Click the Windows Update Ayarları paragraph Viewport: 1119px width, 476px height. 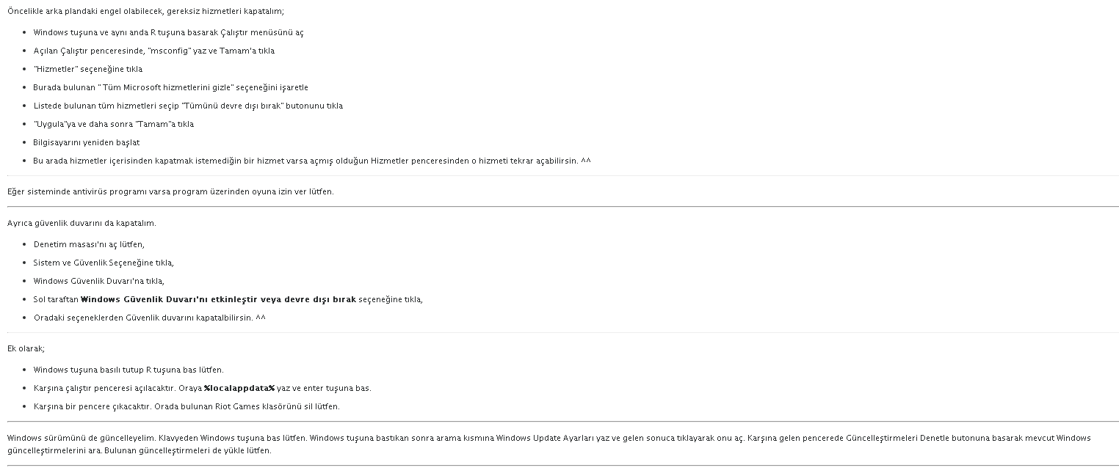click(x=549, y=444)
